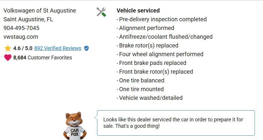263x140 pixels.
Task: Click the Front brake pads replaced line
Action: click(152, 63)
